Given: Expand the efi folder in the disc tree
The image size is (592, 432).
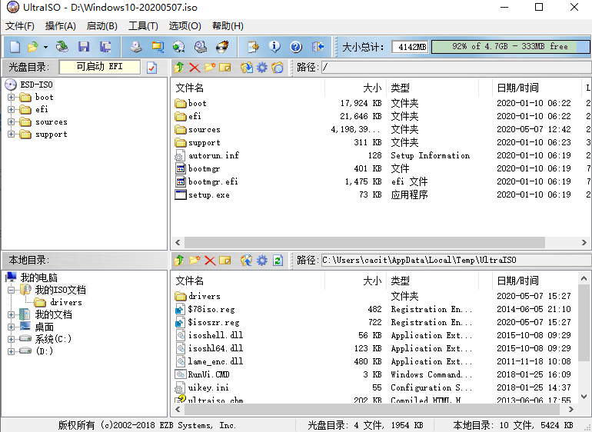Looking at the screenshot, I should coord(11,110).
